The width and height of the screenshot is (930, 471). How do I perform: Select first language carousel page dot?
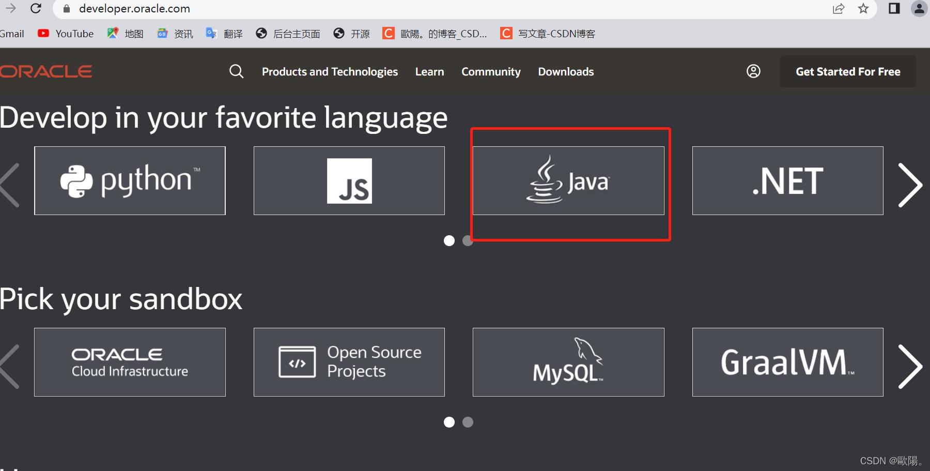point(450,241)
